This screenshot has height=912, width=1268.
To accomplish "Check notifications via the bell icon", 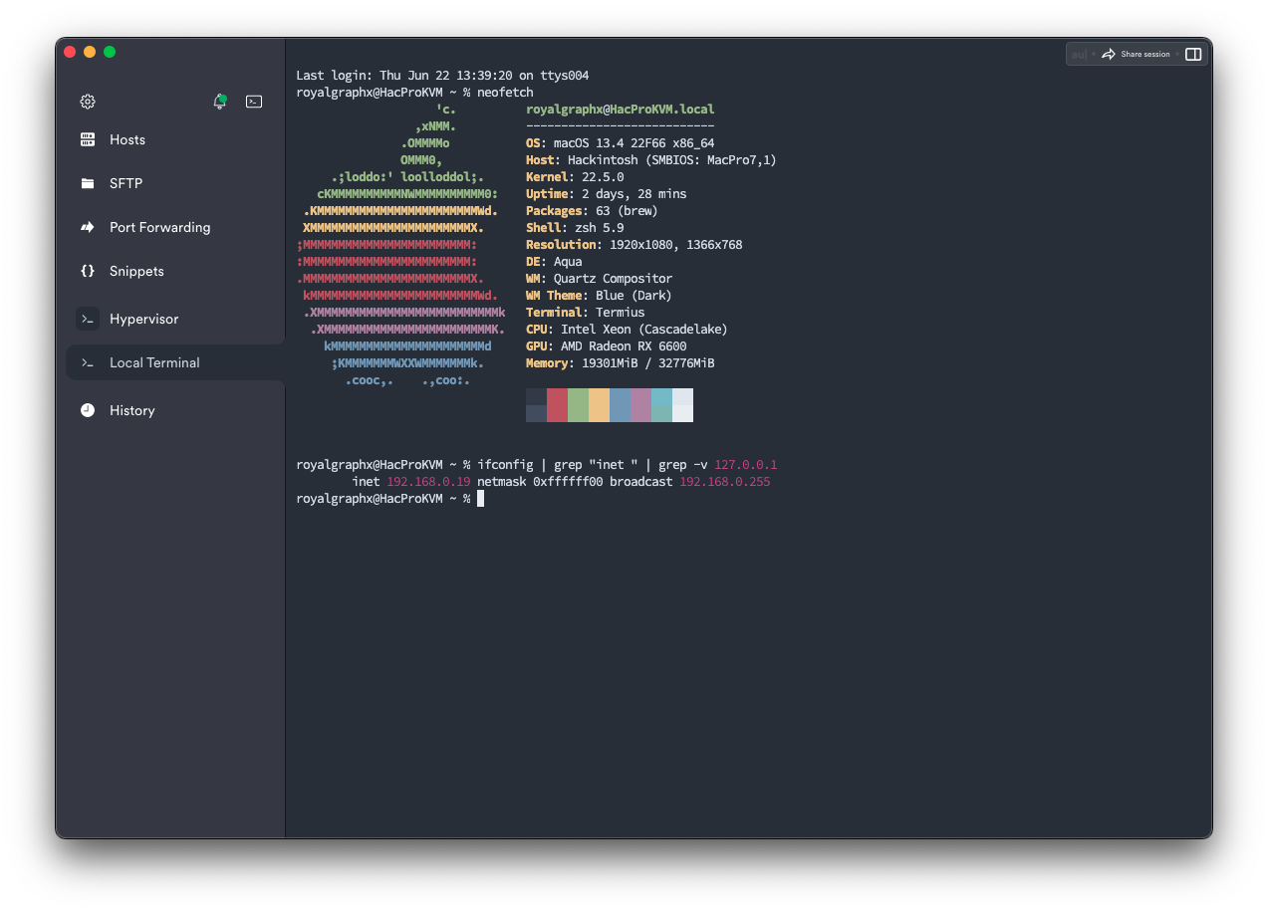I will (220, 102).
